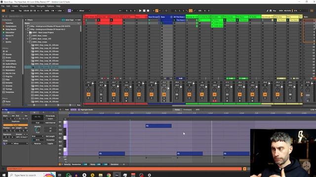The width and height of the screenshot is (316, 177).
Task: Open the Edit menu
Action: (x=8, y=6)
